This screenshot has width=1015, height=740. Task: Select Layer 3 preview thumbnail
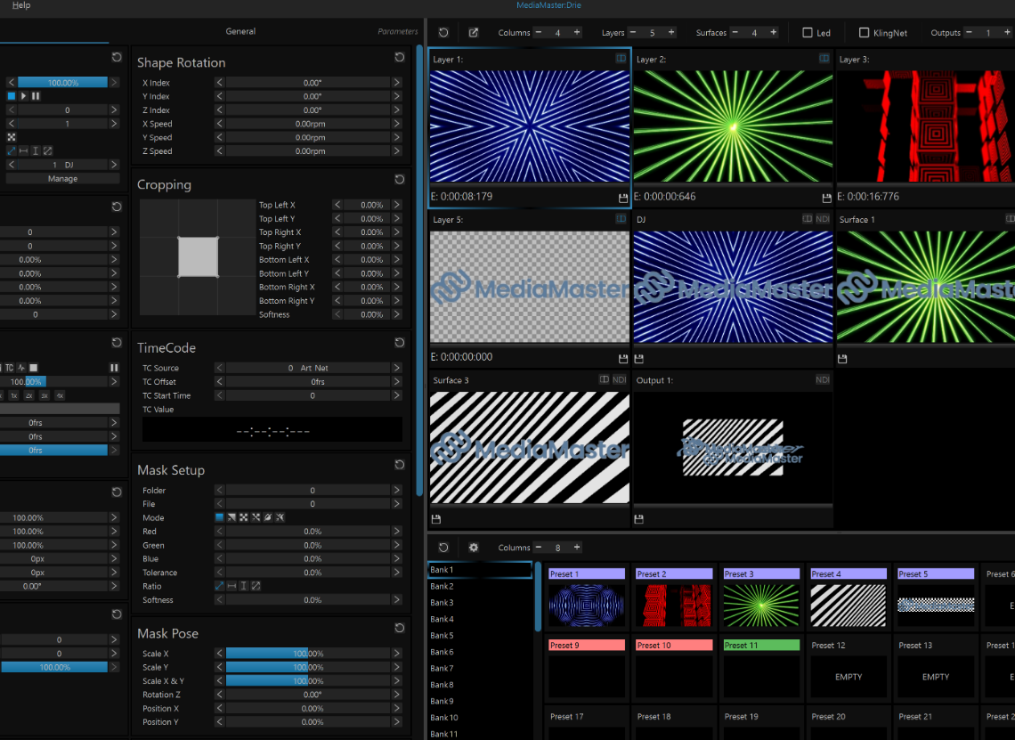[926, 126]
